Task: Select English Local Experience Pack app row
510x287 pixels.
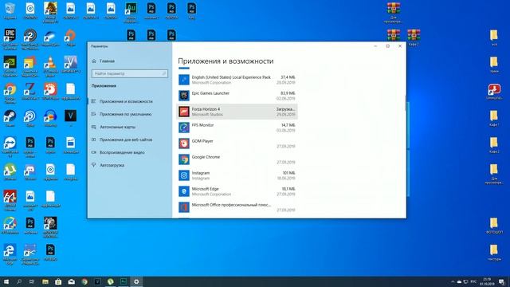Action: (x=237, y=80)
